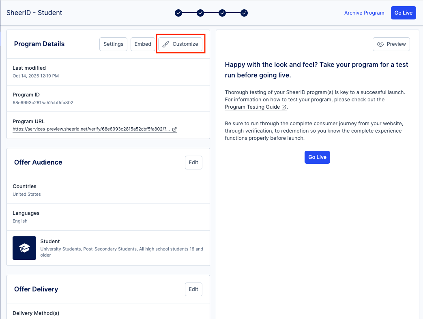423x319 pixels.
Task: Click the SheerID - Student page title
Action: pos(34,13)
